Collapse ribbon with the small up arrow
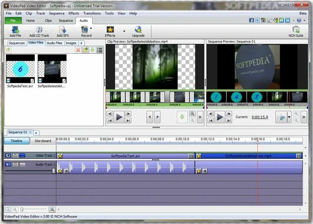Image resolution: width=313 pixels, height=224 pixels. click(293, 20)
